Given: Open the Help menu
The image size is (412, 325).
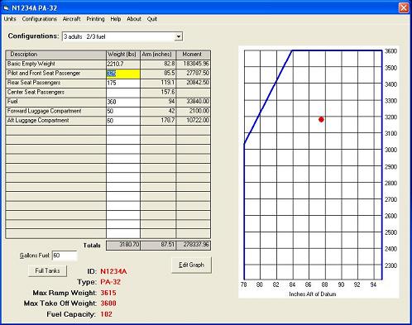Looking at the screenshot, I should click(116, 19).
